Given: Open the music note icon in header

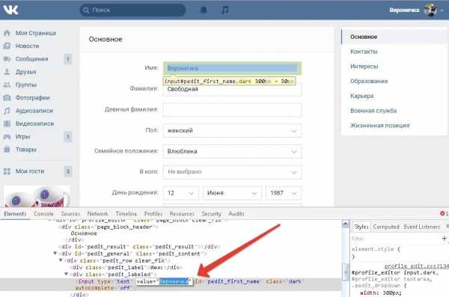Looking at the screenshot, I should pos(224,10).
